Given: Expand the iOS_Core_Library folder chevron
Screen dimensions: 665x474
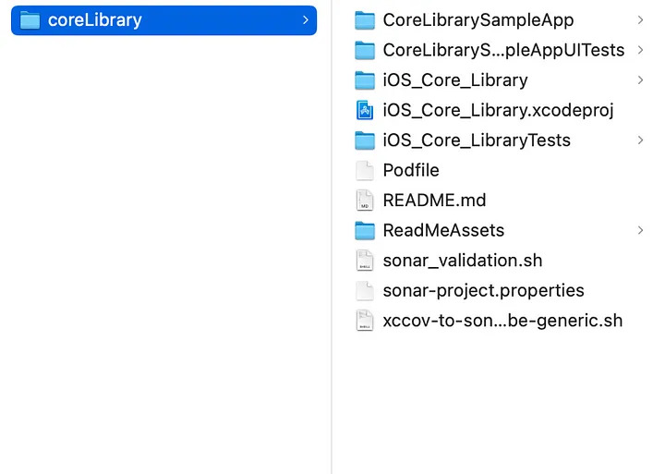Looking at the screenshot, I should click(x=640, y=80).
